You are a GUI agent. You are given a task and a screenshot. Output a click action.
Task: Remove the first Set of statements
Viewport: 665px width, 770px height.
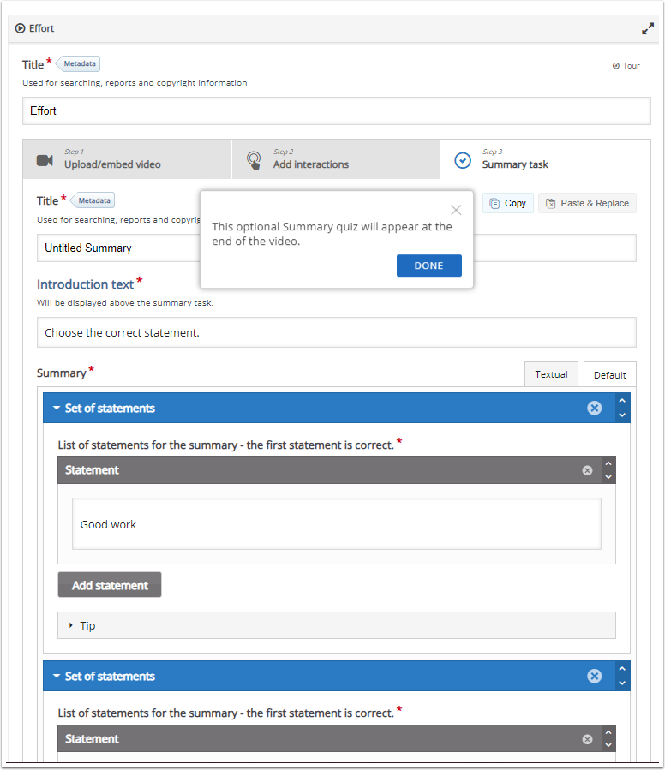[x=595, y=408]
